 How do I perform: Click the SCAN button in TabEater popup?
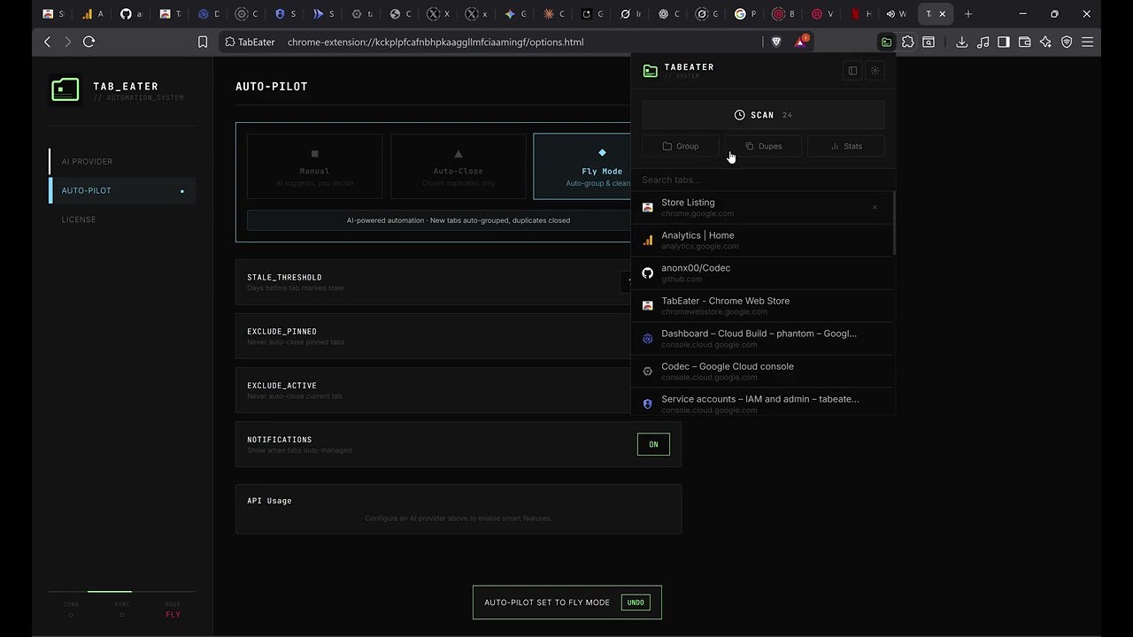(763, 115)
